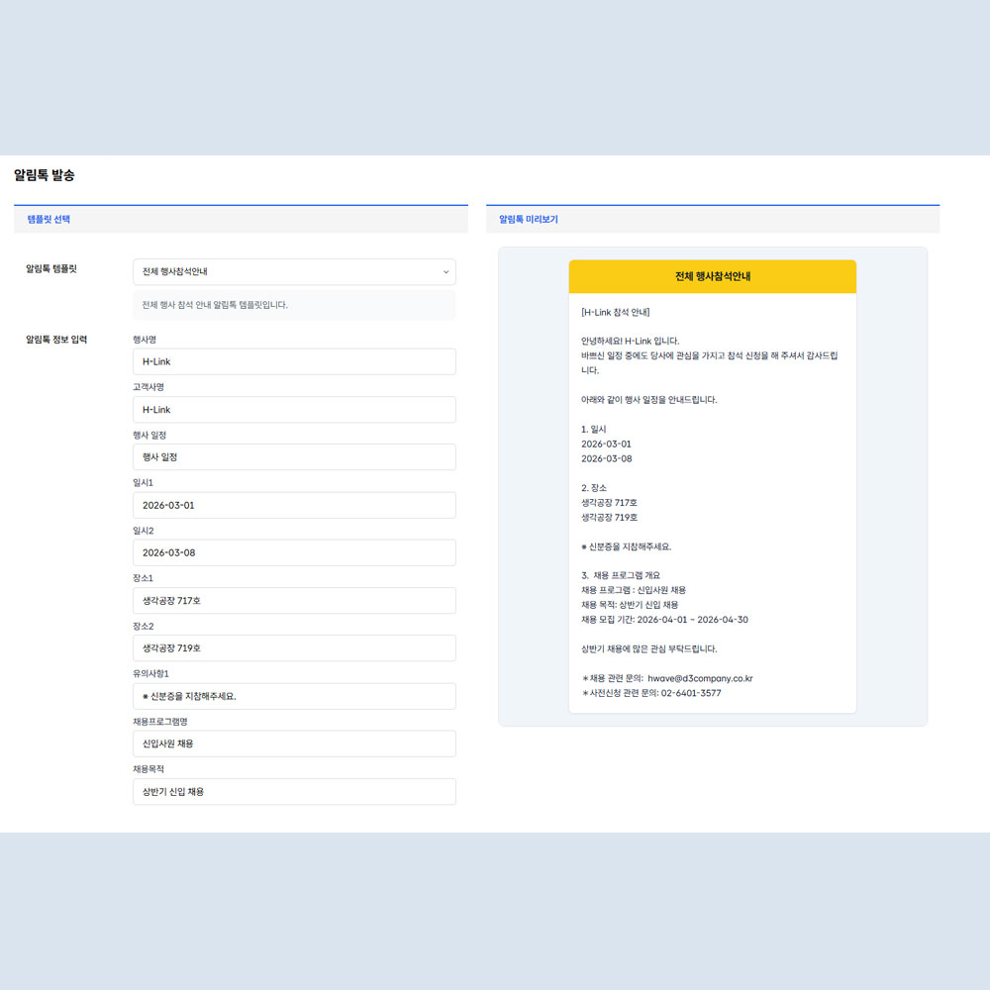Focus the 유의사항1 input field
This screenshot has width=990, height=990.
pyautogui.click(x=294, y=696)
